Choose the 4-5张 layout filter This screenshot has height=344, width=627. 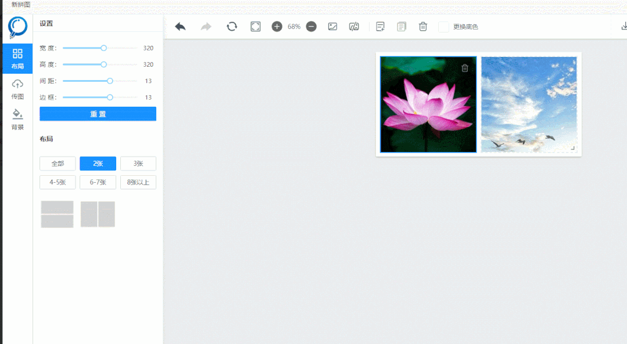58,182
